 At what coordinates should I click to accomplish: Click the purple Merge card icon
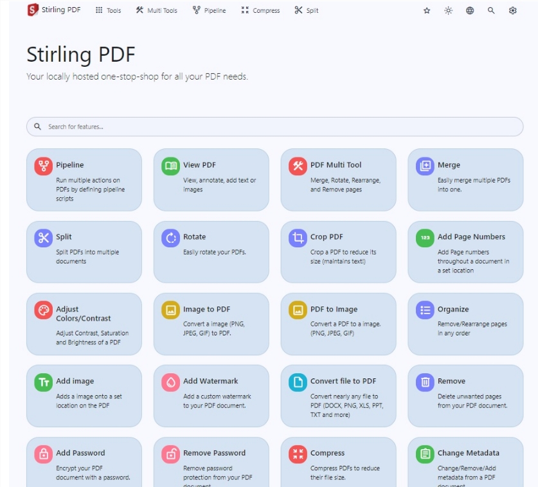point(425,166)
